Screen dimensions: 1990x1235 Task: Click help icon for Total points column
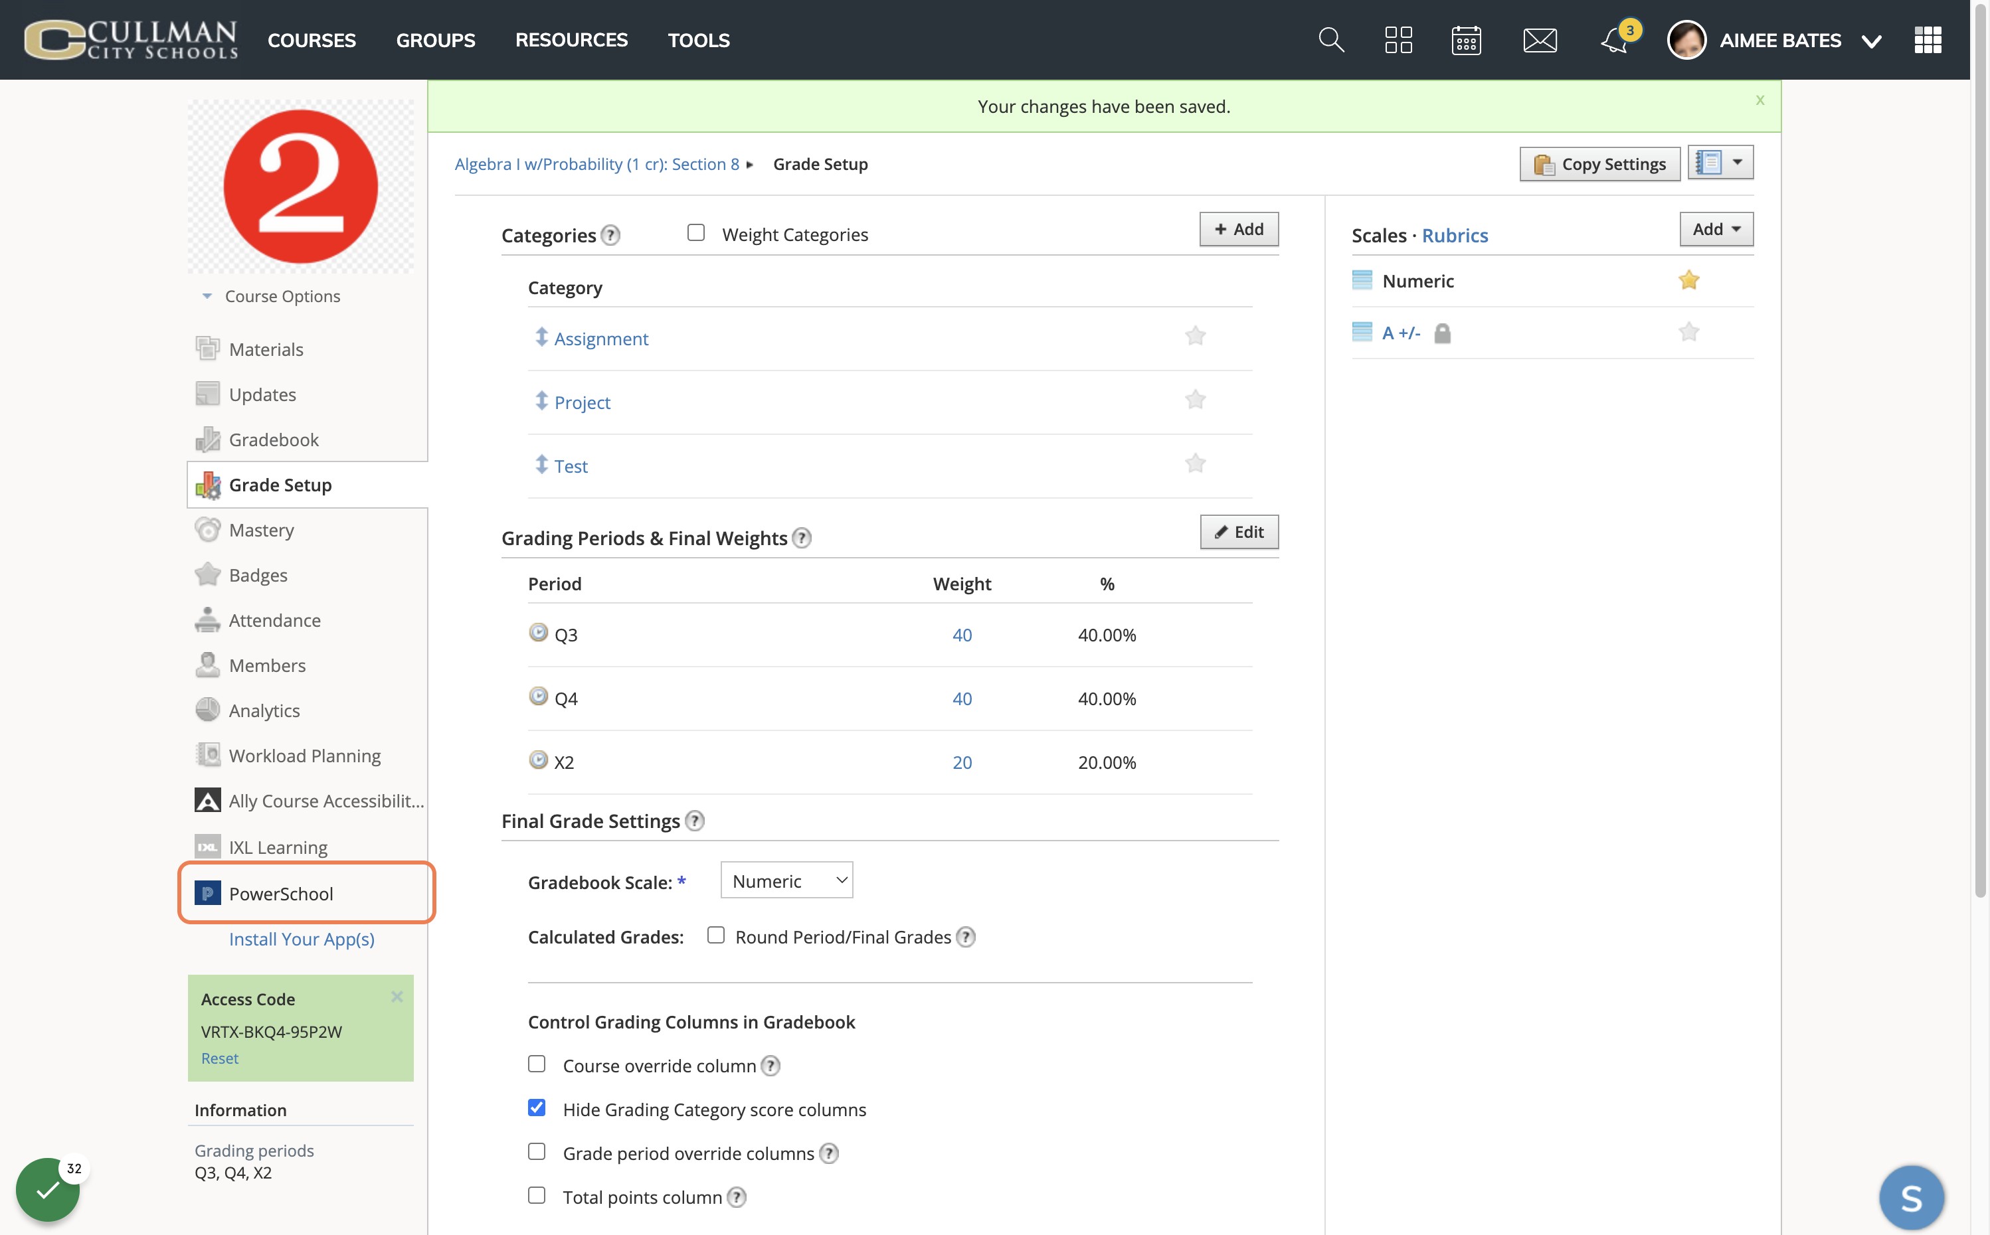736,1197
